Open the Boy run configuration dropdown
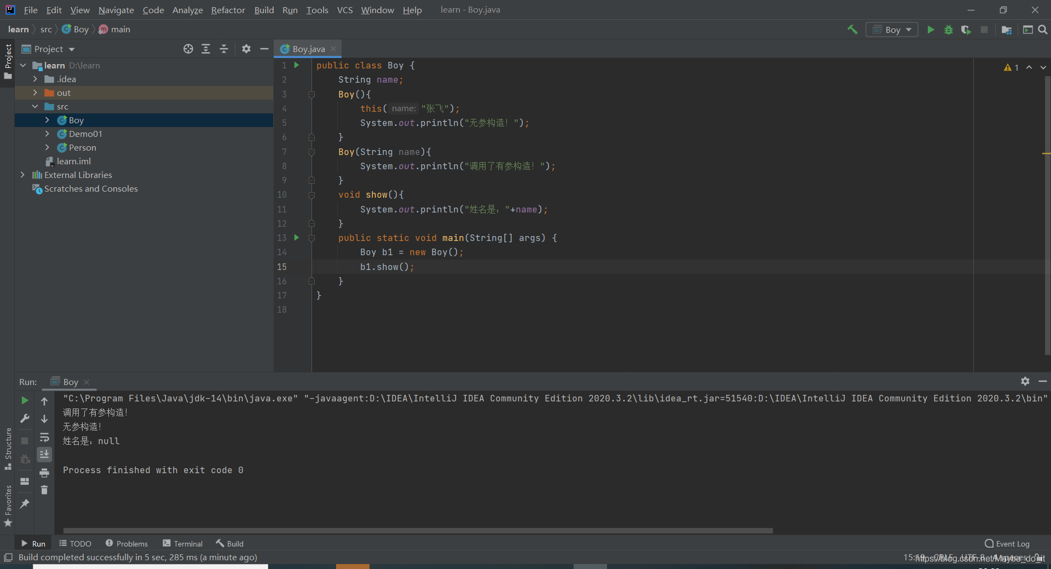The height and width of the screenshot is (569, 1051). pyautogui.click(x=892, y=30)
